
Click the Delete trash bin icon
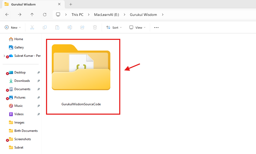point(95,27)
